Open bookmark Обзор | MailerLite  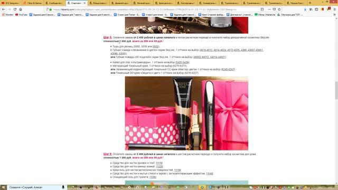[x=265, y=15]
